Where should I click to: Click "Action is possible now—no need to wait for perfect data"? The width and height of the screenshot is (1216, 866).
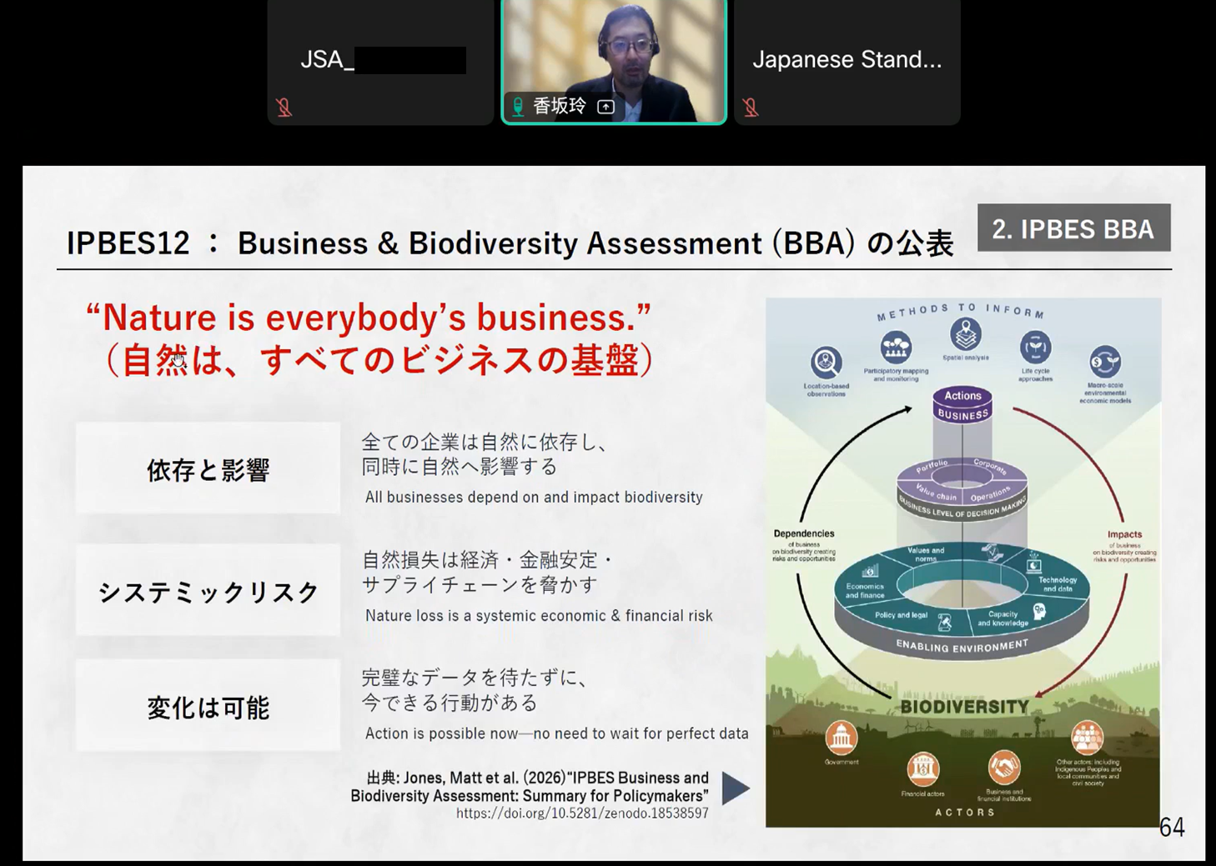556,733
